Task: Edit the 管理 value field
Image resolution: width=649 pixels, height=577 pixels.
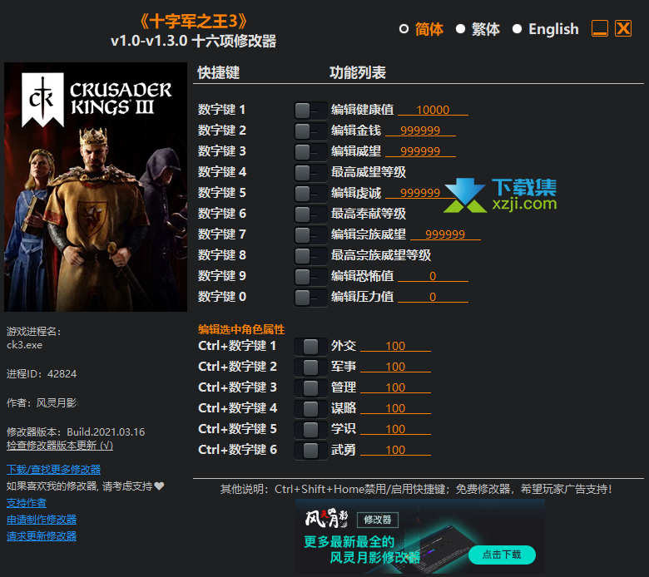Action: [x=396, y=387]
